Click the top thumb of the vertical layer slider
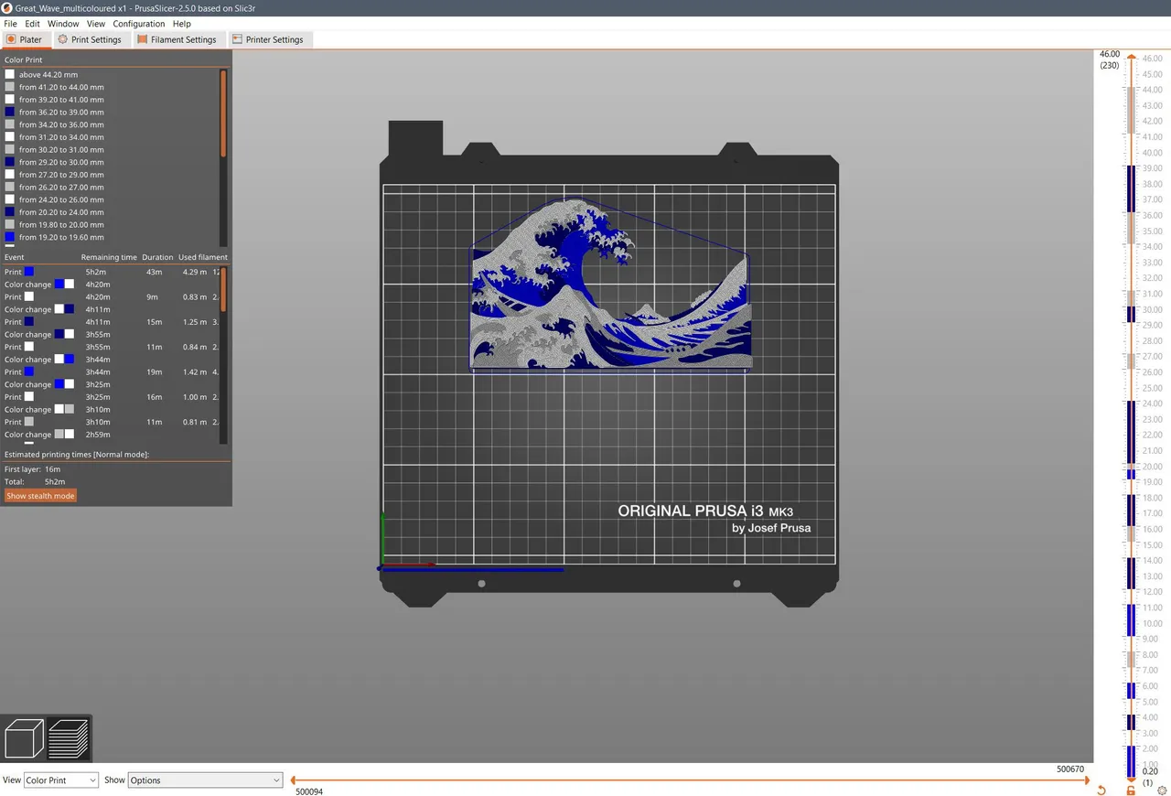The width and height of the screenshot is (1171, 796). point(1131,58)
